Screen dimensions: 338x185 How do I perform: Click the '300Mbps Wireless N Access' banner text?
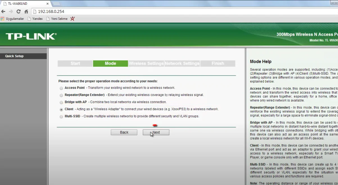coord(307,34)
